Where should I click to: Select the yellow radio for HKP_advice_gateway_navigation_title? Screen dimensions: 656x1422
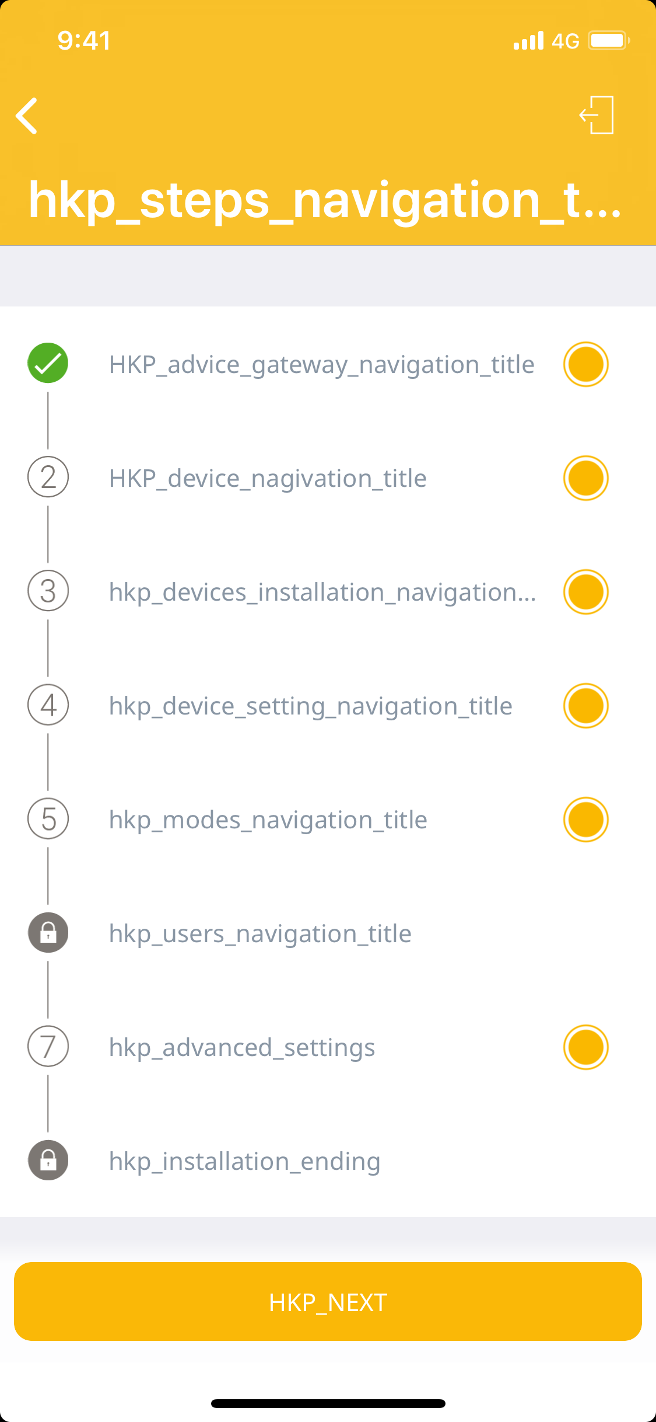(585, 364)
